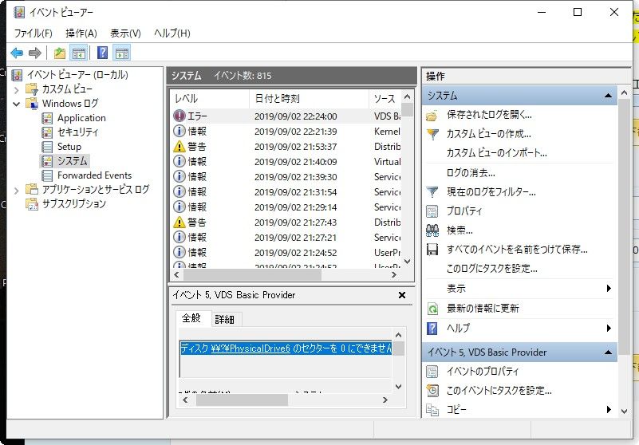Open the Setup log
The height and width of the screenshot is (445, 639).
click(69, 146)
